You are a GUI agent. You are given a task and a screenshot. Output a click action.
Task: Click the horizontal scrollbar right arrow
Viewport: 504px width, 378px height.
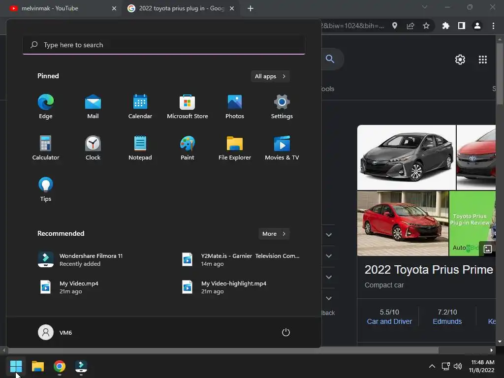492,350
